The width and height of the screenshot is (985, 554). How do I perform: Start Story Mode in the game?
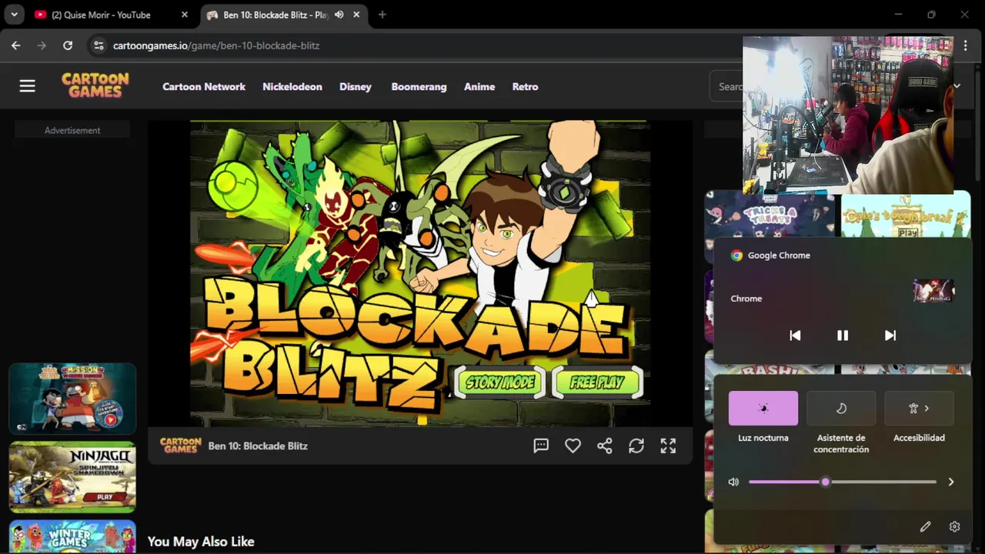(x=499, y=382)
